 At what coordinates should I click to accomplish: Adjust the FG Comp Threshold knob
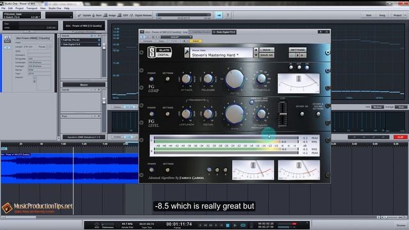[261, 79]
